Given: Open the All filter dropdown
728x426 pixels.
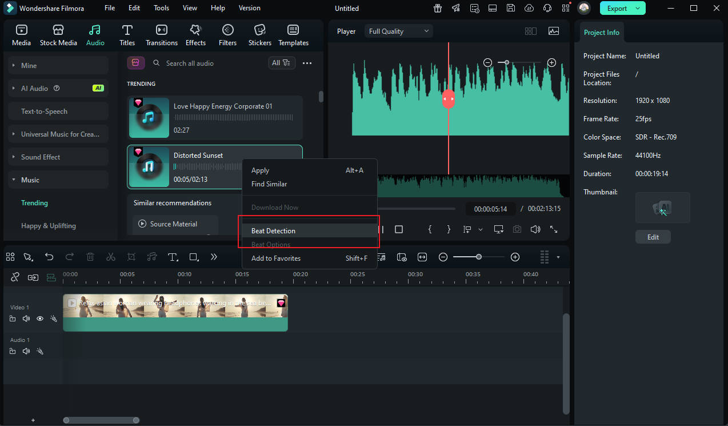Looking at the screenshot, I should pos(282,63).
